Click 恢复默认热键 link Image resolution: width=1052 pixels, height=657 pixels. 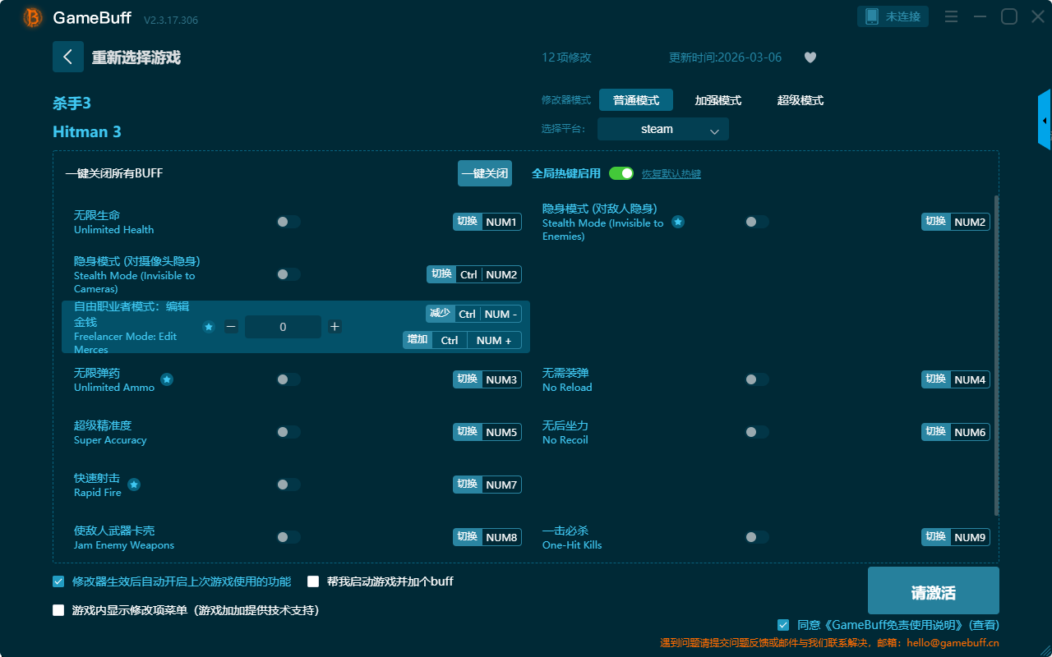click(x=671, y=174)
